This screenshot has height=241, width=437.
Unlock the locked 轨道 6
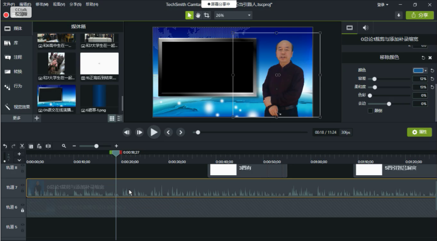(22, 210)
